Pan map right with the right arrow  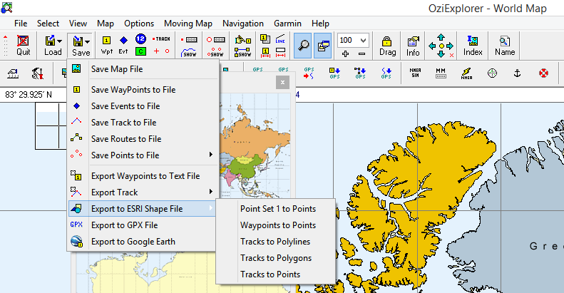pyautogui.click(x=450, y=46)
